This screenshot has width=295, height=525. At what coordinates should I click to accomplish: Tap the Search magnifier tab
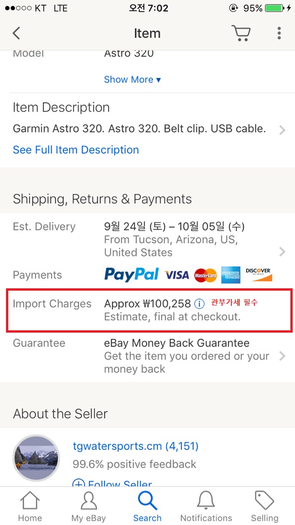(147, 506)
